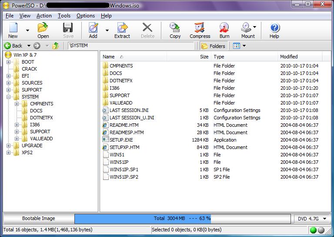Viewport: 334px width, 237px height.
Task: Click the New image toolbar icon
Action: point(13,27)
